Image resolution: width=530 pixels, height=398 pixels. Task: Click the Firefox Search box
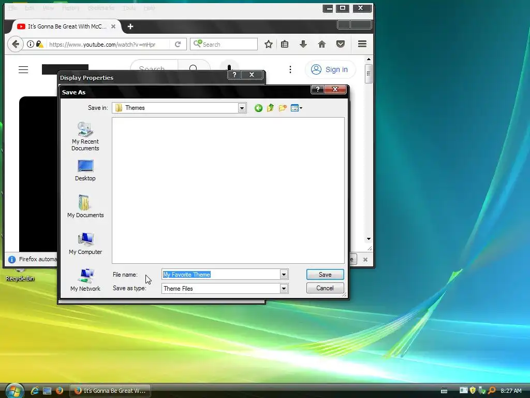(224, 45)
